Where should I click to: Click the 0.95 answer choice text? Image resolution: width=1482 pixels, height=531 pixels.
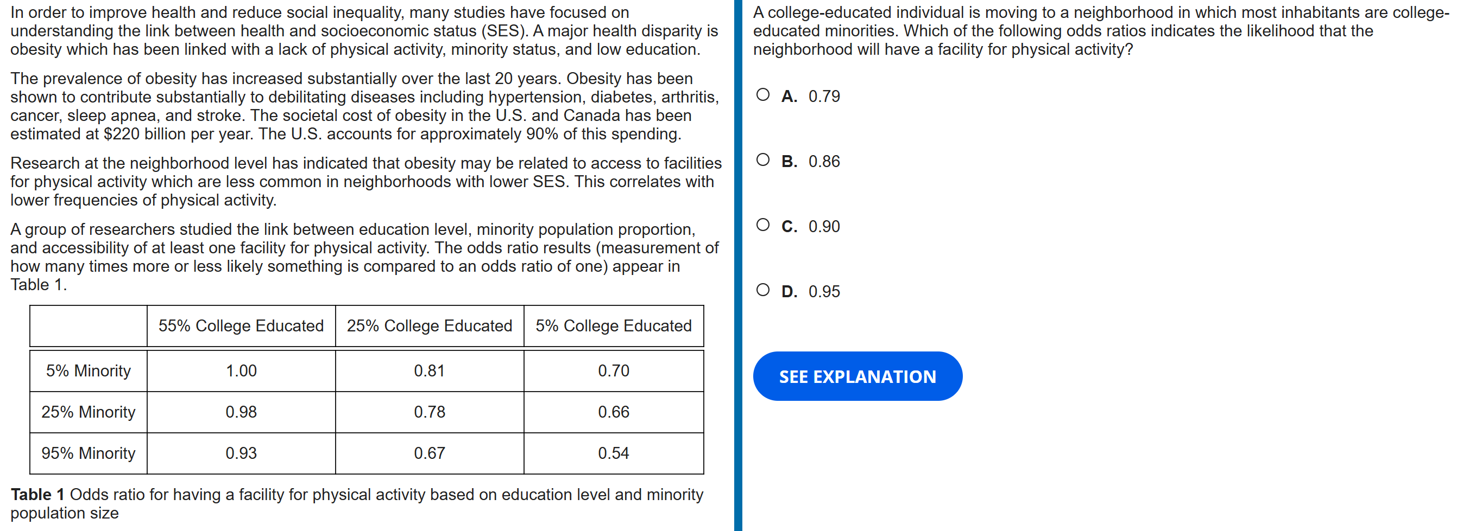click(824, 292)
